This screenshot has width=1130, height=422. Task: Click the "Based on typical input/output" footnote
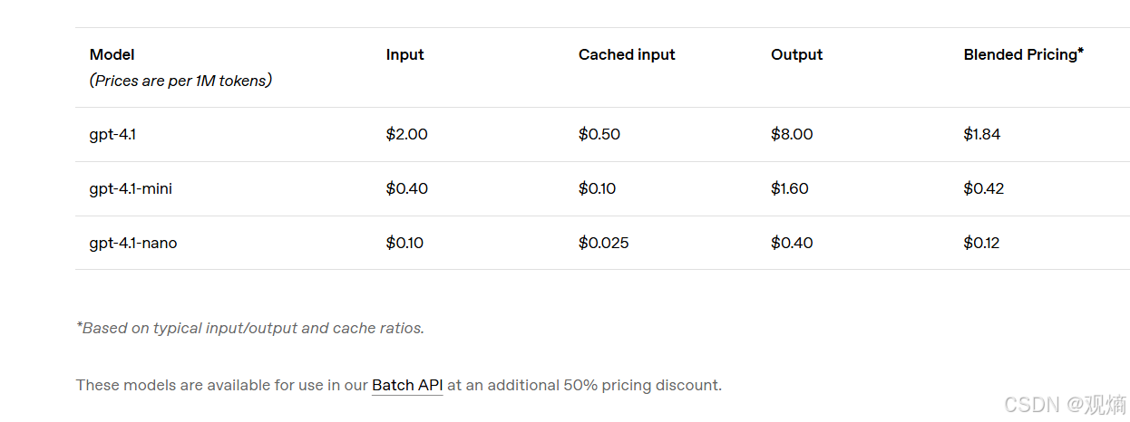250,328
